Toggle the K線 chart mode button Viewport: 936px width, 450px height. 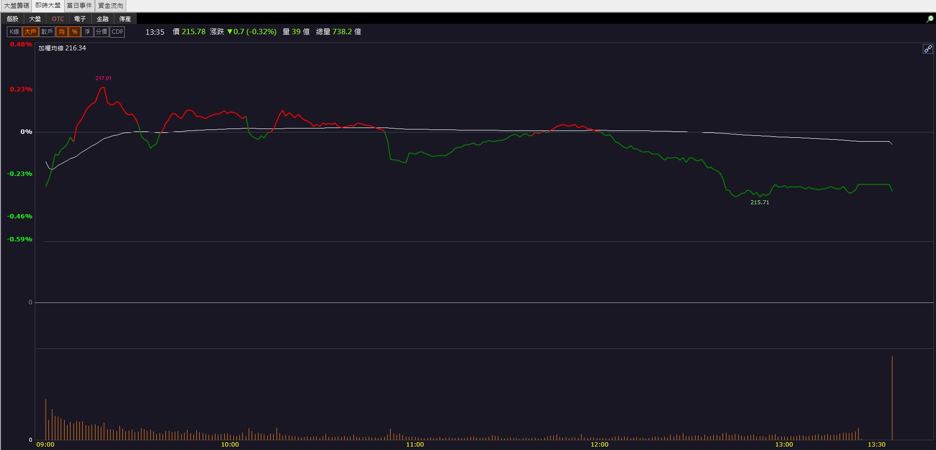tap(14, 32)
